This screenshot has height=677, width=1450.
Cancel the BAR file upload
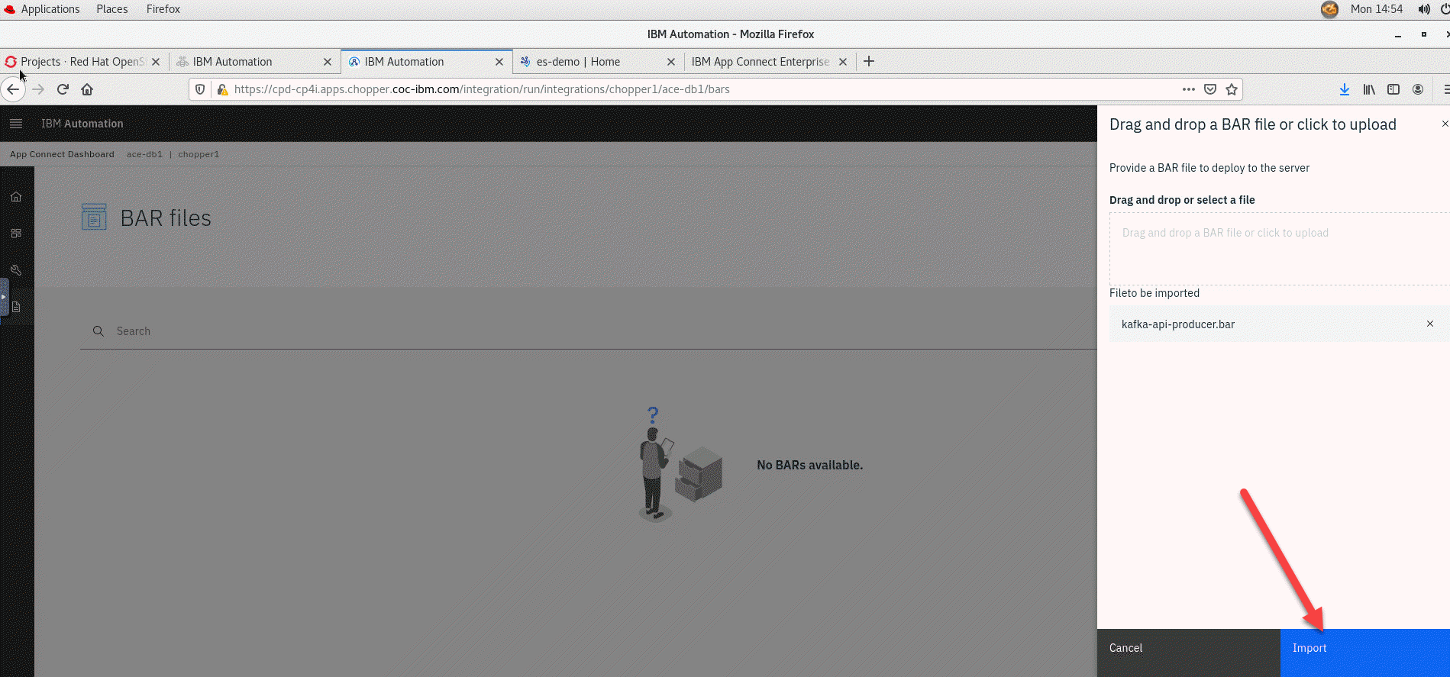coord(1188,648)
